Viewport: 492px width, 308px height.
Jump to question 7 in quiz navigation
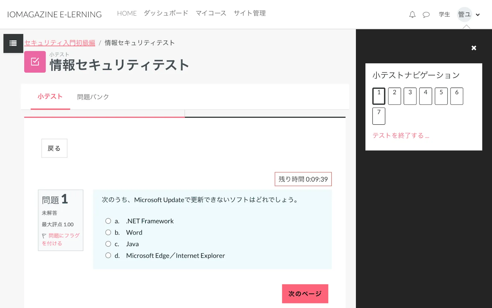pos(379,116)
